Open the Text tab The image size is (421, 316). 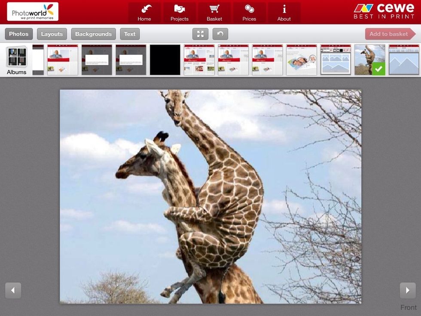coord(130,34)
